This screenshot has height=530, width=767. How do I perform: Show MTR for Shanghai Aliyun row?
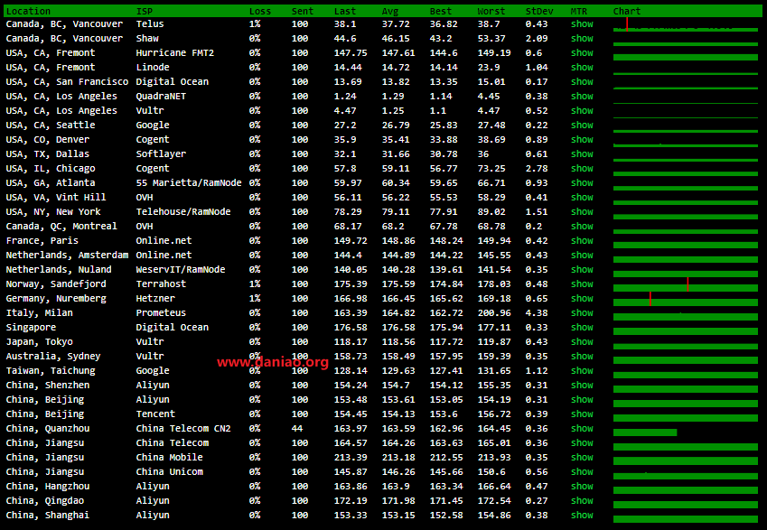(x=582, y=515)
